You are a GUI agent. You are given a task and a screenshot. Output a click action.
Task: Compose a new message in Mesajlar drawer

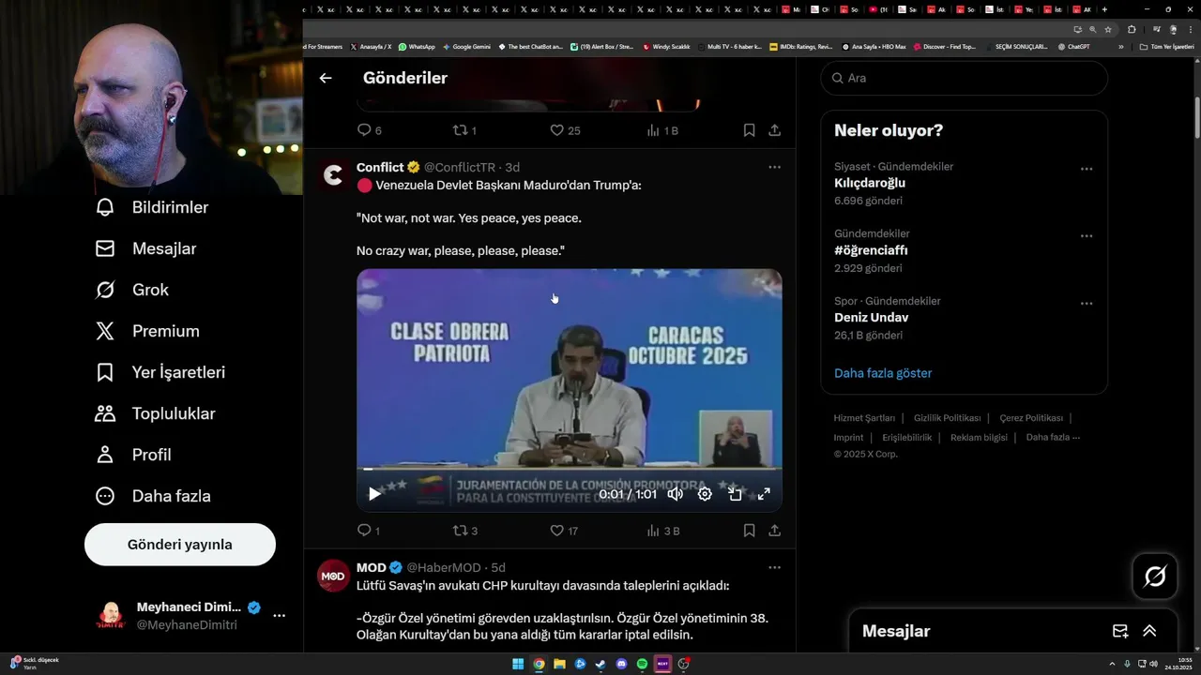[x=1120, y=631]
